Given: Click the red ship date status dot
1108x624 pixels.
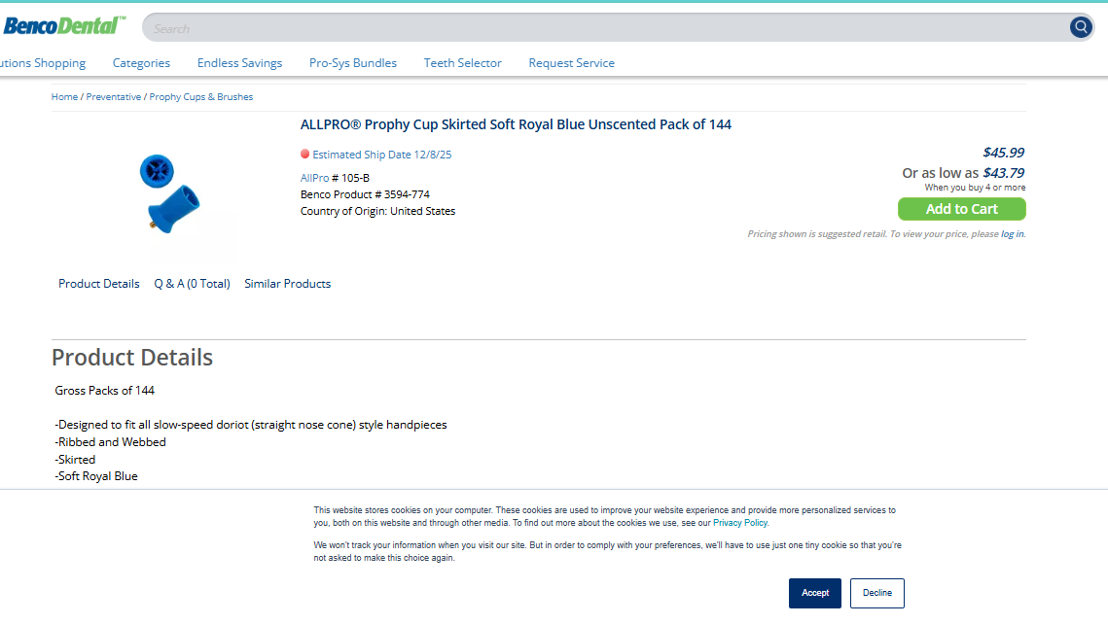Looking at the screenshot, I should pyautogui.click(x=305, y=154).
